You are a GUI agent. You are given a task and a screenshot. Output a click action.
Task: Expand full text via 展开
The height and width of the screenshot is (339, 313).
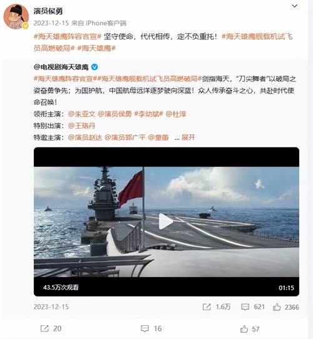188,137
